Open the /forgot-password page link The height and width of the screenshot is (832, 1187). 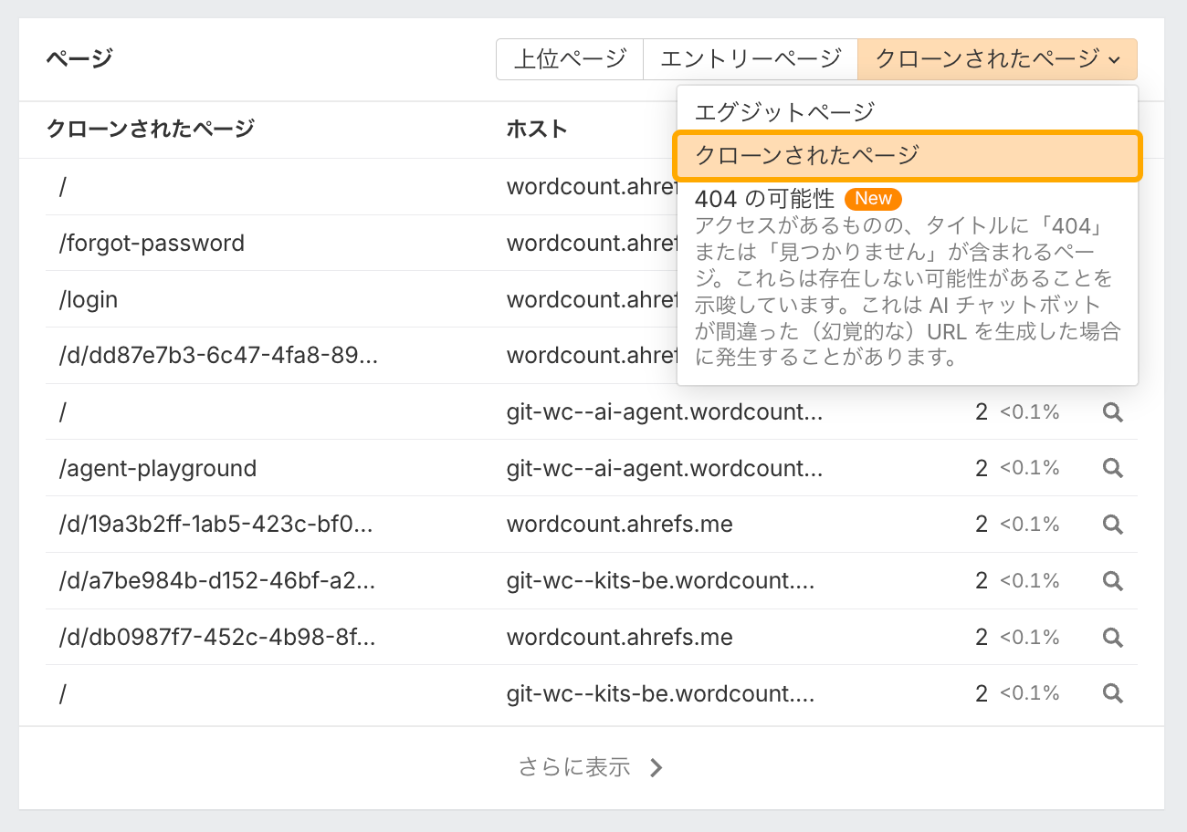coord(152,244)
